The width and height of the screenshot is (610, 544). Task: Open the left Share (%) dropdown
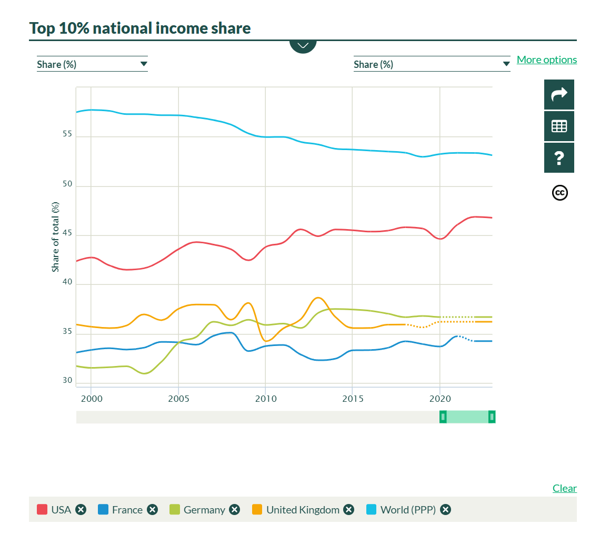point(92,64)
